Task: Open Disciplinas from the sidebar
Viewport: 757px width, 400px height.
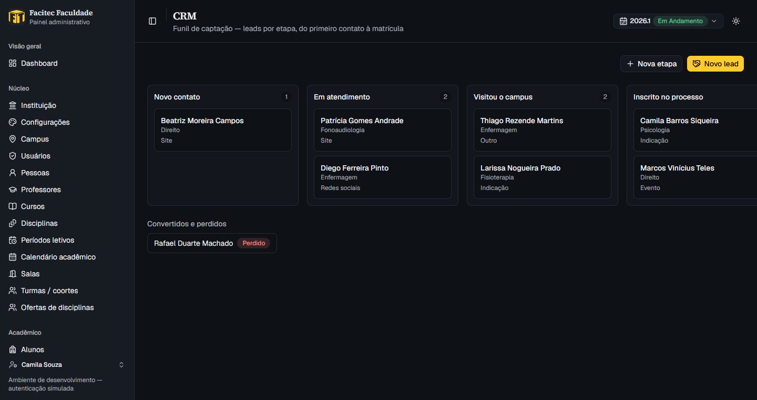Action: pyautogui.click(x=67, y=223)
